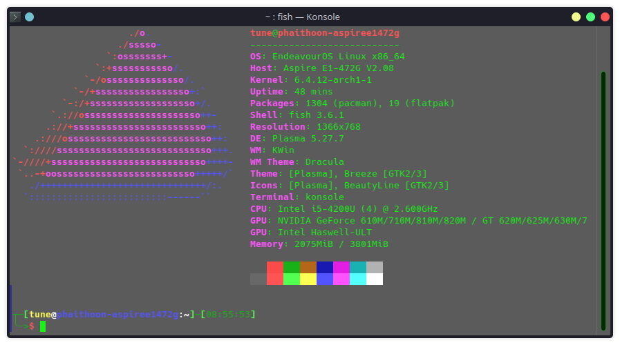The height and width of the screenshot is (345, 620).
Task: Click the './o.' top of the ASCII logo
Action: click(x=140, y=33)
